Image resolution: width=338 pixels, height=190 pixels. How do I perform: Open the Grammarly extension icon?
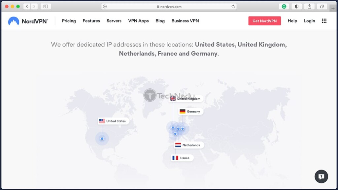pyautogui.click(x=284, y=7)
